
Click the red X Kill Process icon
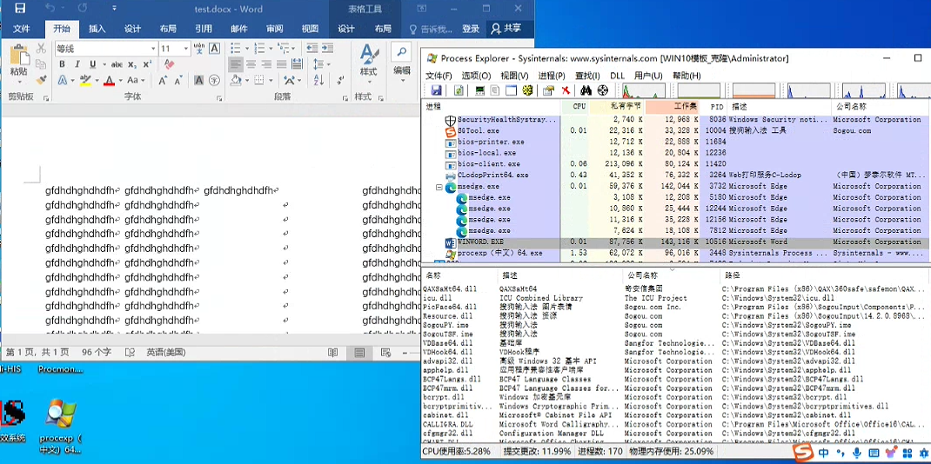point(566,90)
